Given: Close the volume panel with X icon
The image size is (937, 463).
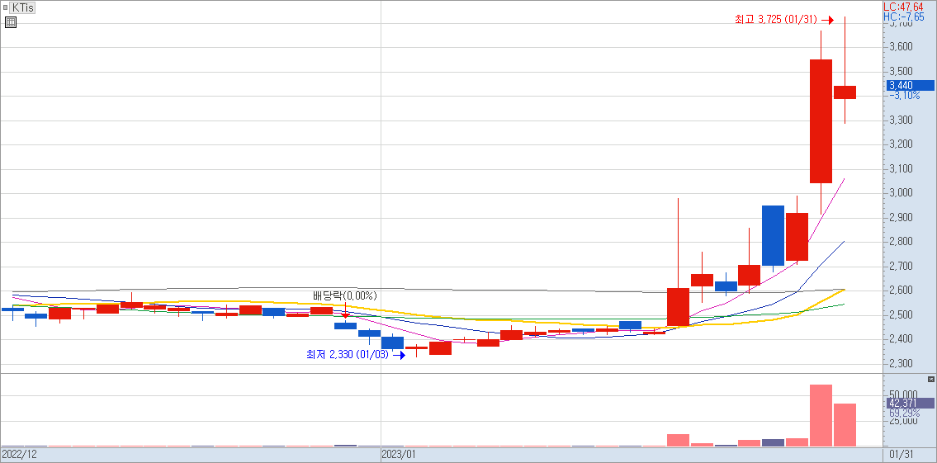Looking at the screenshot, I should [931, 379].
